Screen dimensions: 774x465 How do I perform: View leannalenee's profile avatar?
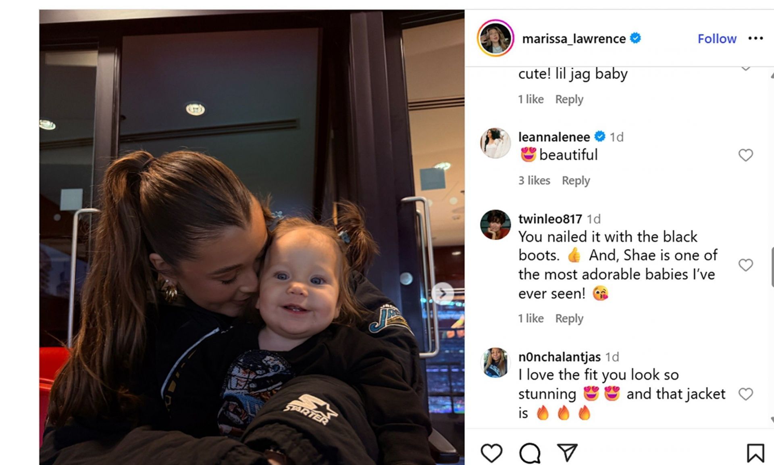coord(495,143)
